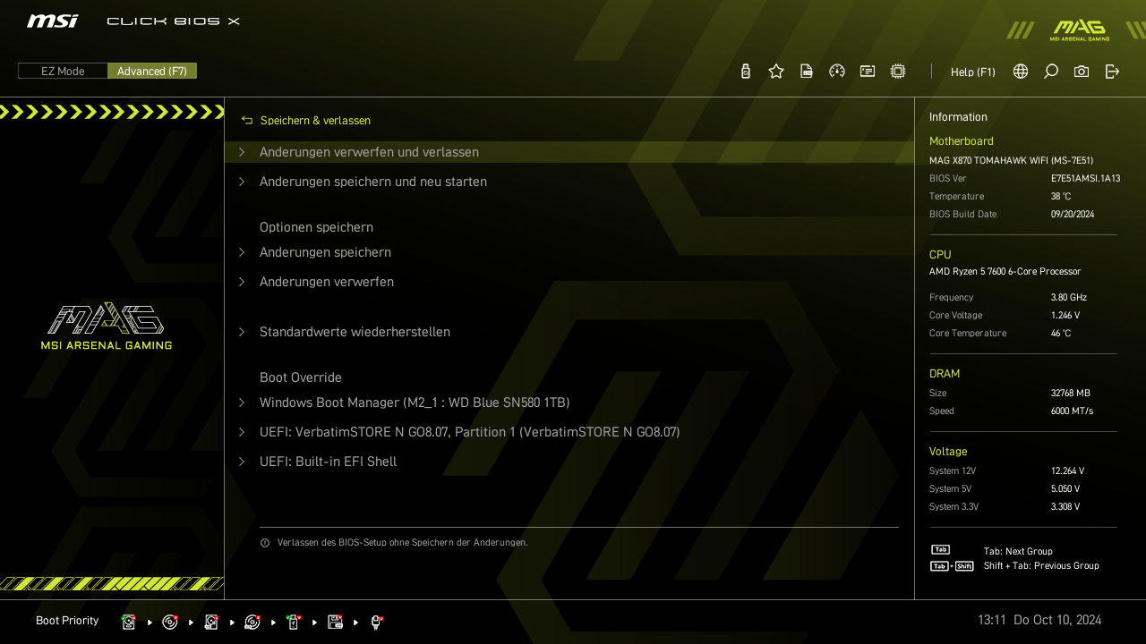Open language selection globe icon
Screen dimensions: 1146x644
(x=1021, y=72)
